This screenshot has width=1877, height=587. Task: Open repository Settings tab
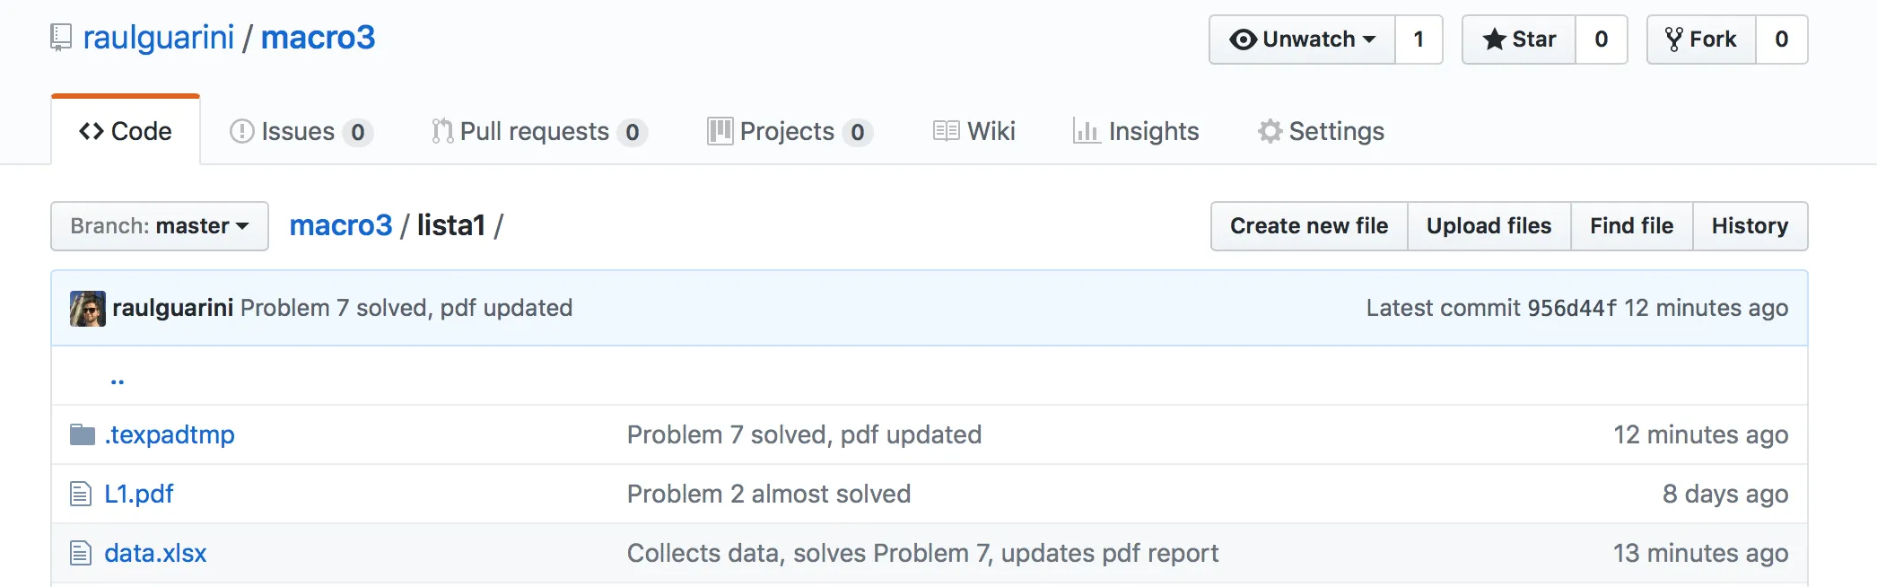(x=1321, y=132)
